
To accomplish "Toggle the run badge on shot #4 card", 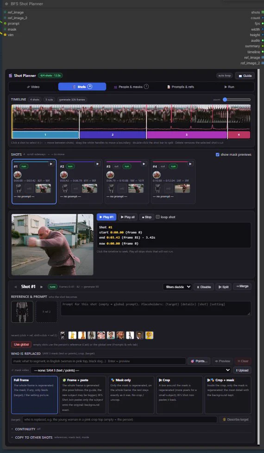I will (173, 166).
